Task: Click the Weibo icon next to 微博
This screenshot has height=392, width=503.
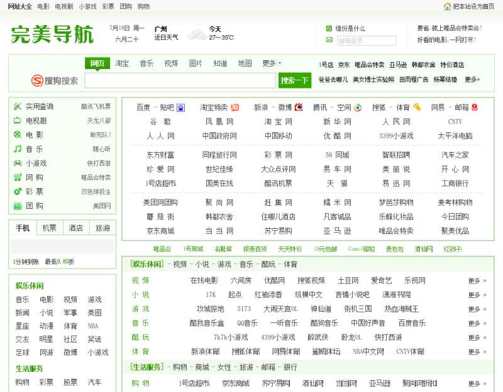Action: click(x=299, y=107)
